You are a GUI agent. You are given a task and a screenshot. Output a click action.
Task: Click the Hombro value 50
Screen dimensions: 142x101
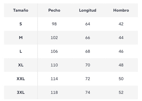point(121,79)
